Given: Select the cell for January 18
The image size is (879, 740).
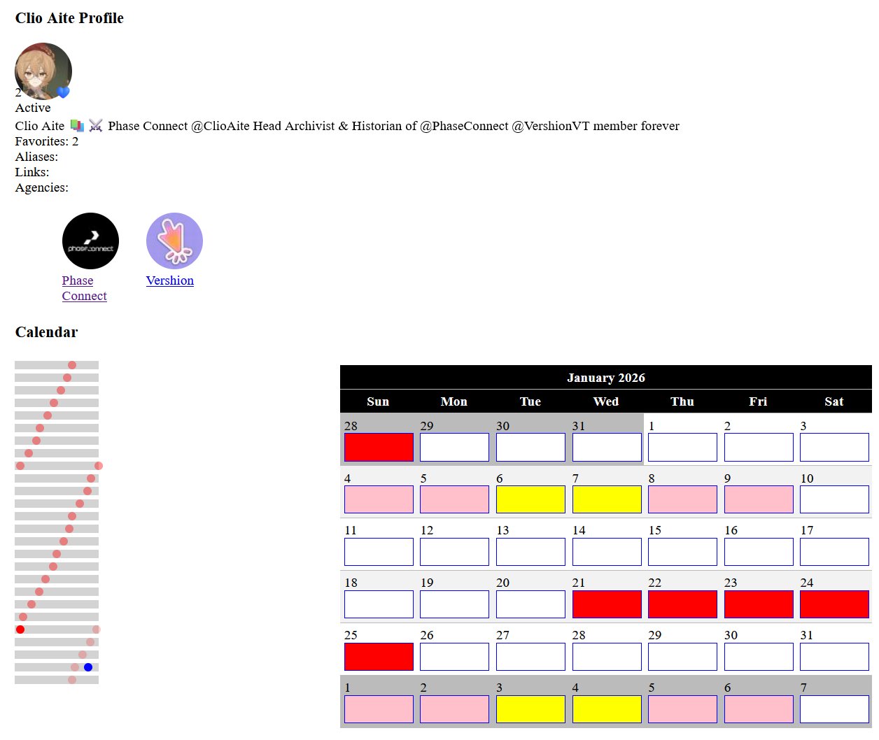Looking at the screenshot, I should [x=379, y=604].
